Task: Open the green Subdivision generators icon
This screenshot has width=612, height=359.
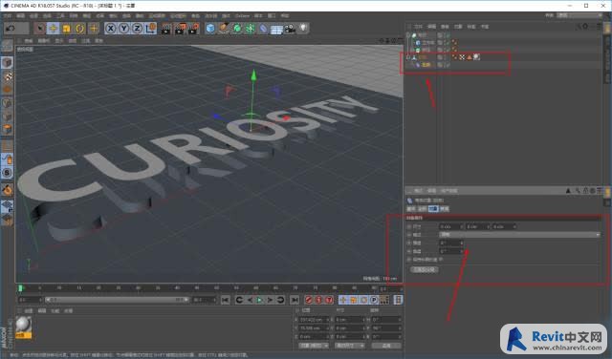Action: [237, 29]
